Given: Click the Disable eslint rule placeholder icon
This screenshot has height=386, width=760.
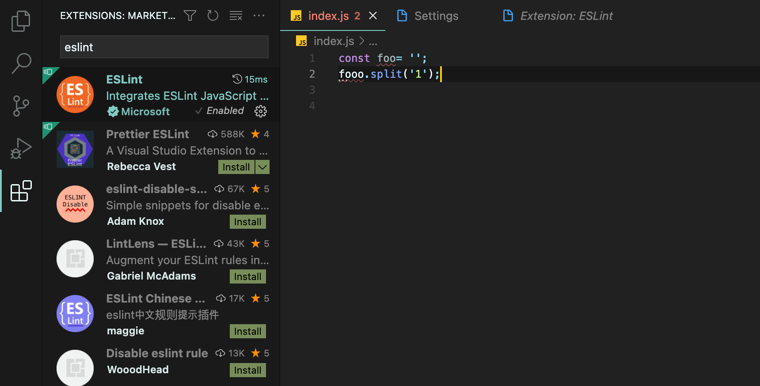Looking at the screenshot, I should pos(75,367).
